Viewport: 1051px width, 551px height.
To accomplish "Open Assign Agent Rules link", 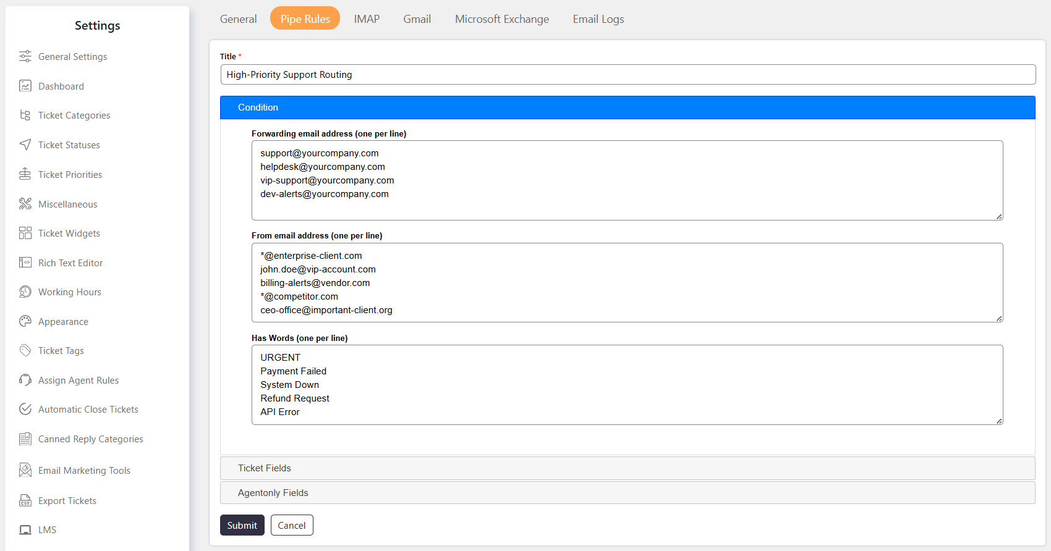I will click(79, 380).
